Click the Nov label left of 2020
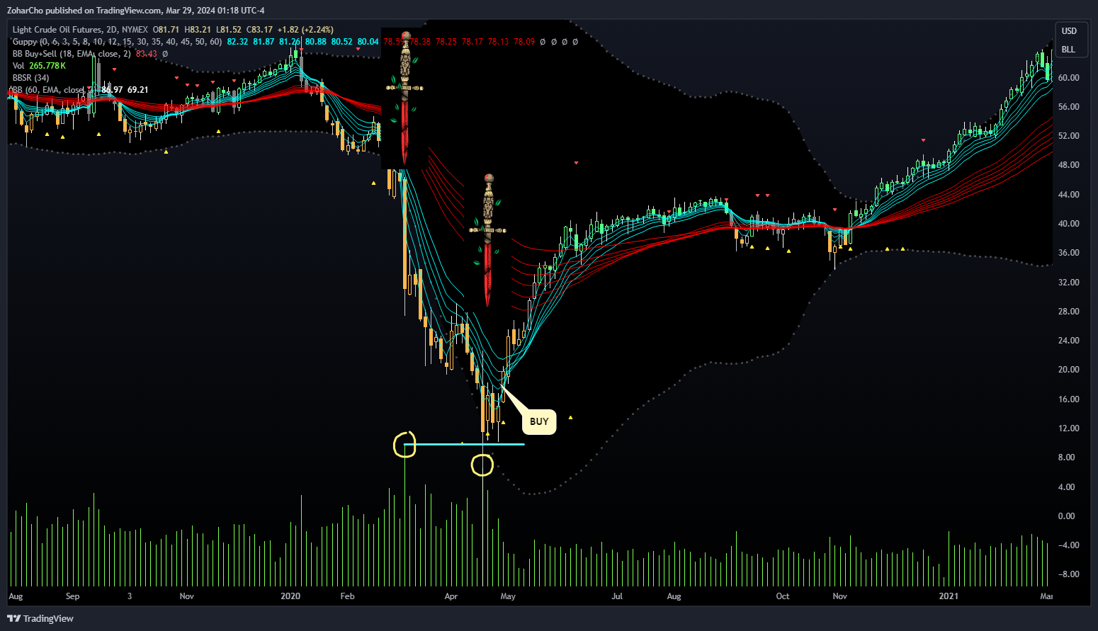 click(187, 596)
